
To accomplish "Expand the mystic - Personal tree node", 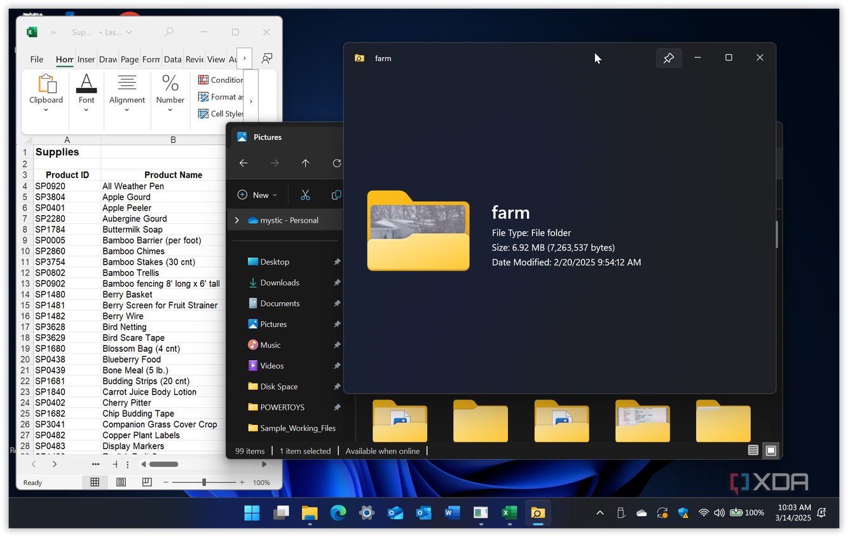I will point(237,220).
